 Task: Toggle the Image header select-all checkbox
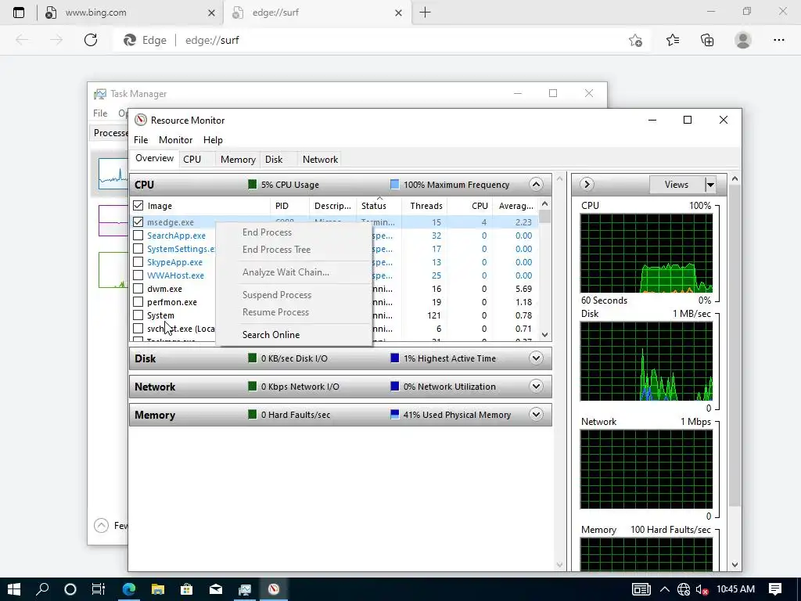point(138,206)
